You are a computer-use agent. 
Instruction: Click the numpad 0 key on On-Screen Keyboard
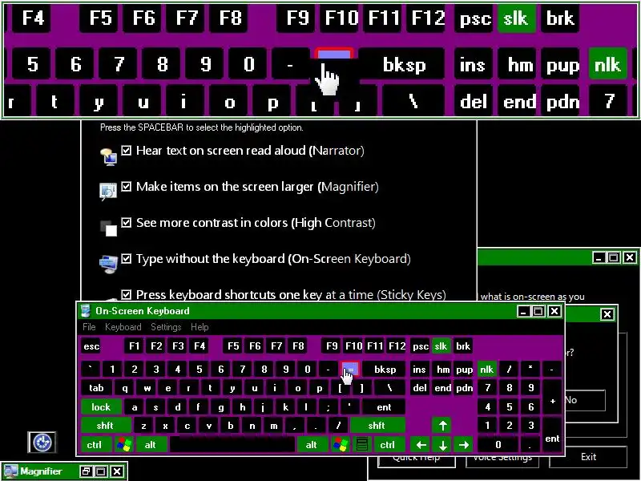pyautogui.click(x=498, y=444)
